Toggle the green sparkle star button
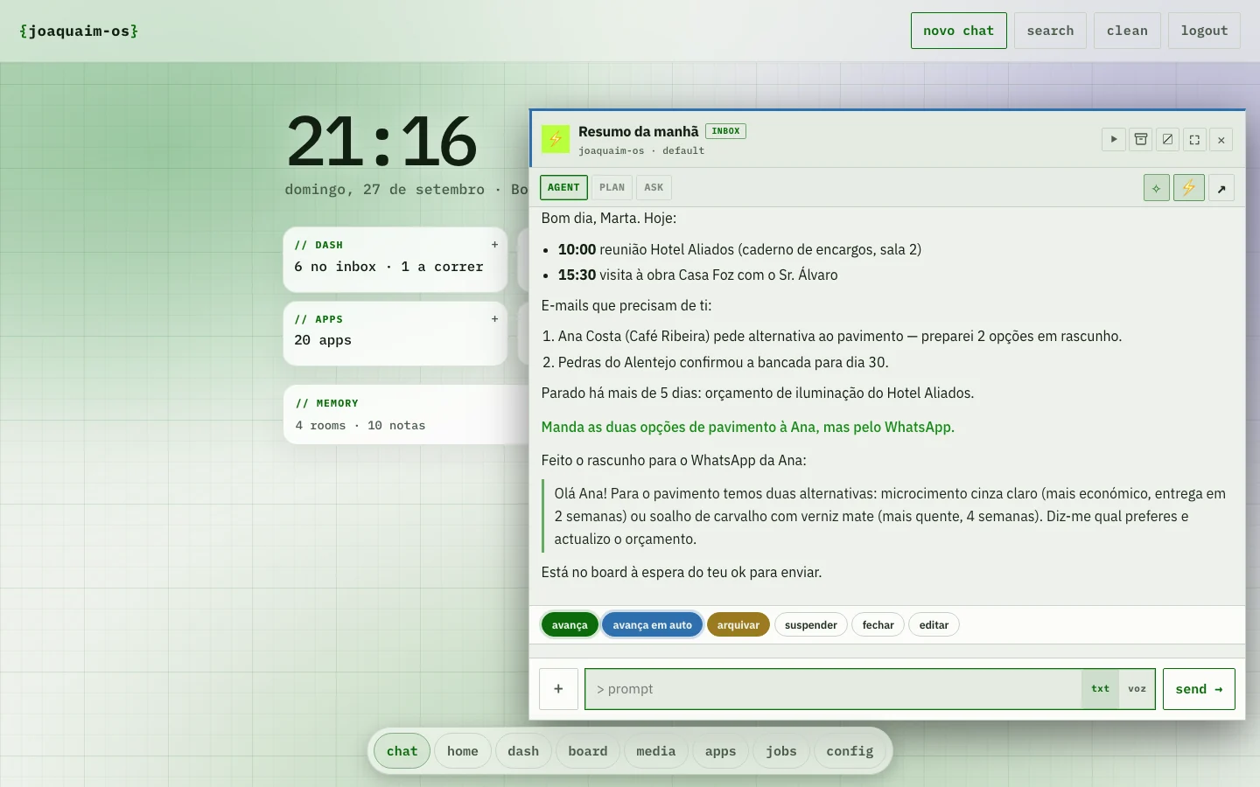Image resolution: width=1260 pixels, height=787 pixels. (1157, 188)
